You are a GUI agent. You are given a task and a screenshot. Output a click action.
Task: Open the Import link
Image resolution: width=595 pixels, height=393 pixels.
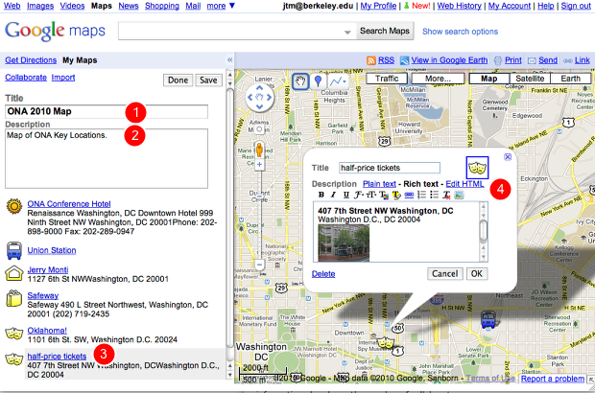(x=63, y=78)
